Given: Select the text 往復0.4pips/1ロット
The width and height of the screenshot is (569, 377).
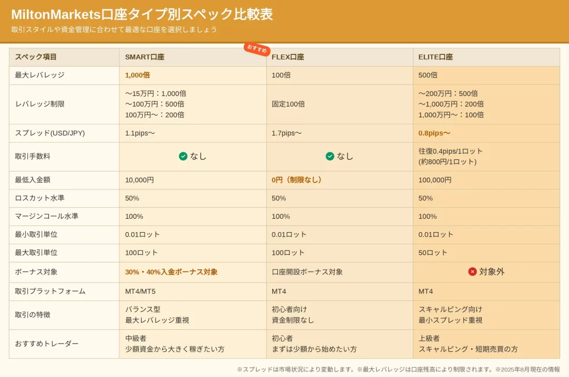Looking at the screenshot, I should (450, 151).
